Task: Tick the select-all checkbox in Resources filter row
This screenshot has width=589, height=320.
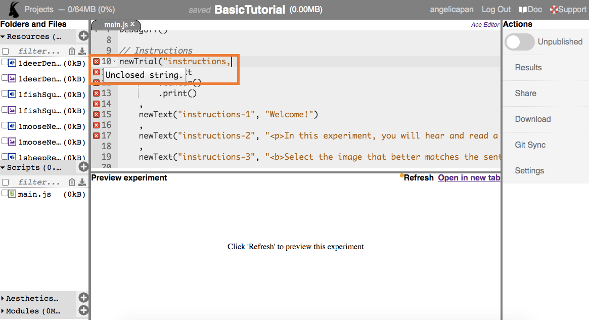Action: [x=5, y=51]
